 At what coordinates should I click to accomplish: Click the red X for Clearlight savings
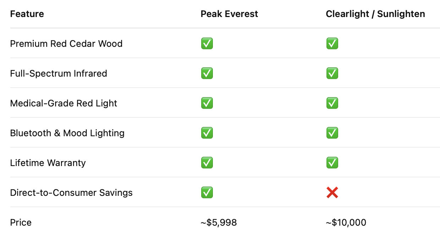pyautogui.click(x=332, y=193)
